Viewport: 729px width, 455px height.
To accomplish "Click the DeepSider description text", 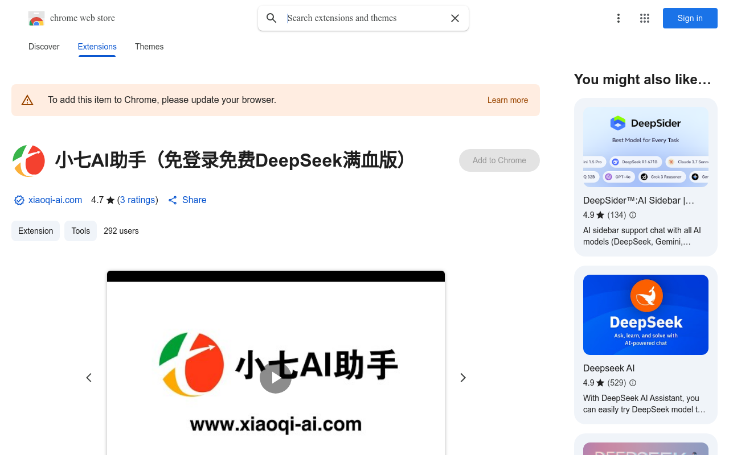I will click(x=642, y=236).
